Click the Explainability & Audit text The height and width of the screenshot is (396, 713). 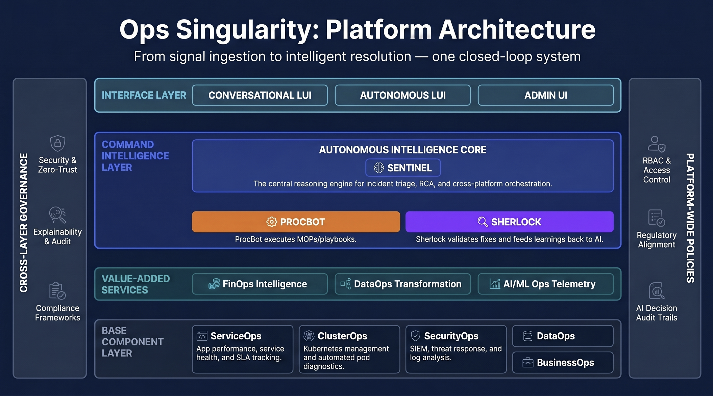click(x=57, y=236)
